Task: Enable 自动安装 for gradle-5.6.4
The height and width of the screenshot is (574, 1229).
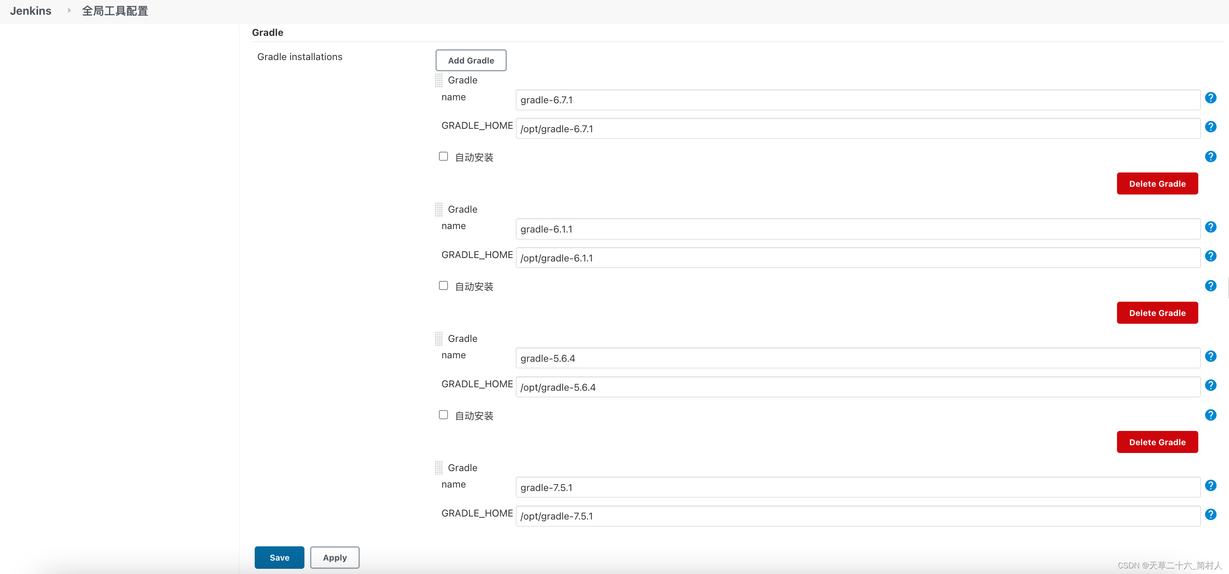Action: [443, 415]
